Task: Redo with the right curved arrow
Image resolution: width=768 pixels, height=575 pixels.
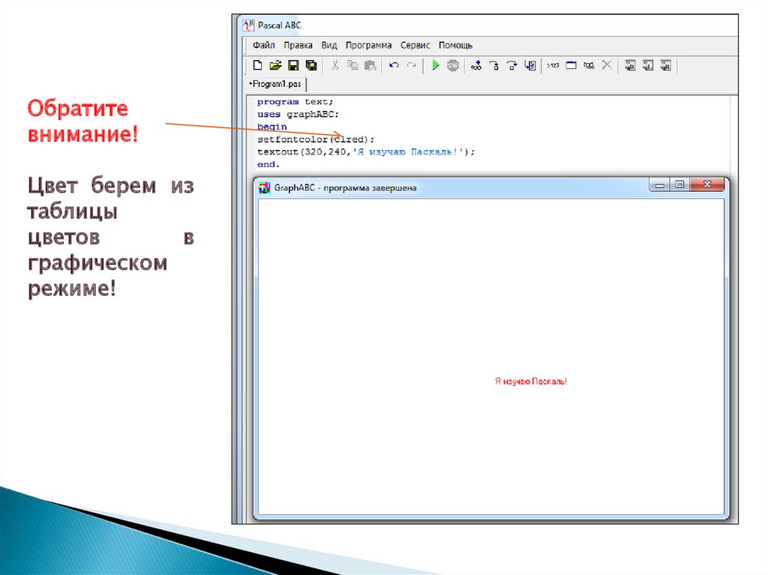Action: [x=412, y=65]
